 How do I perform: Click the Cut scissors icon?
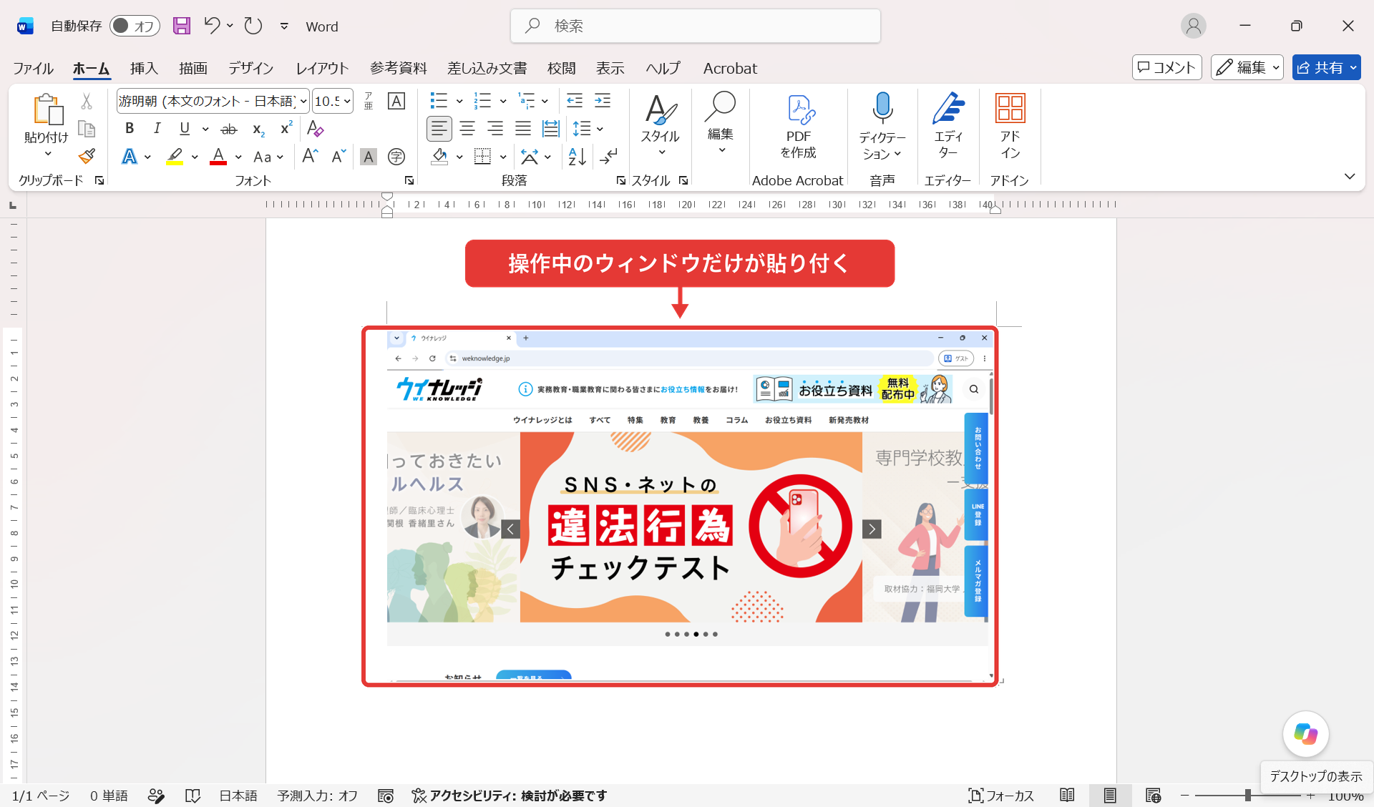pyautogui.click(x=87, y=101)
